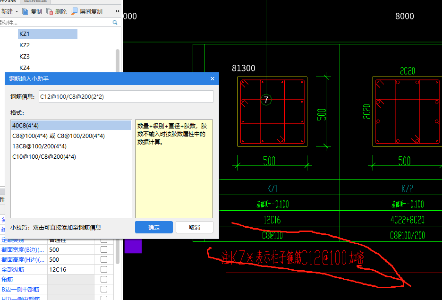
Task: Click the component list vertical scrollbar
Action: coord(118,60)
